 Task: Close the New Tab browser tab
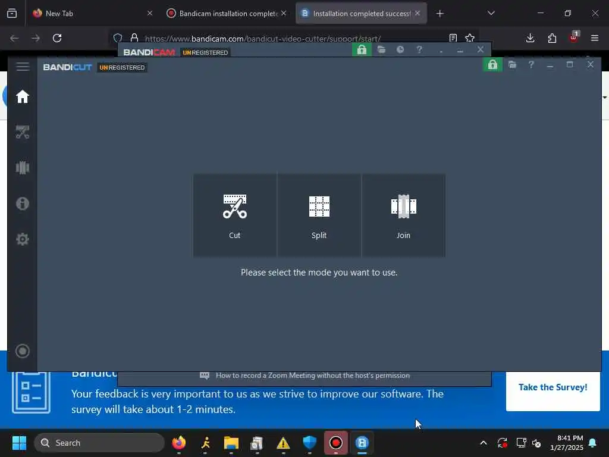pyautogui.click(x=150, y=13)
